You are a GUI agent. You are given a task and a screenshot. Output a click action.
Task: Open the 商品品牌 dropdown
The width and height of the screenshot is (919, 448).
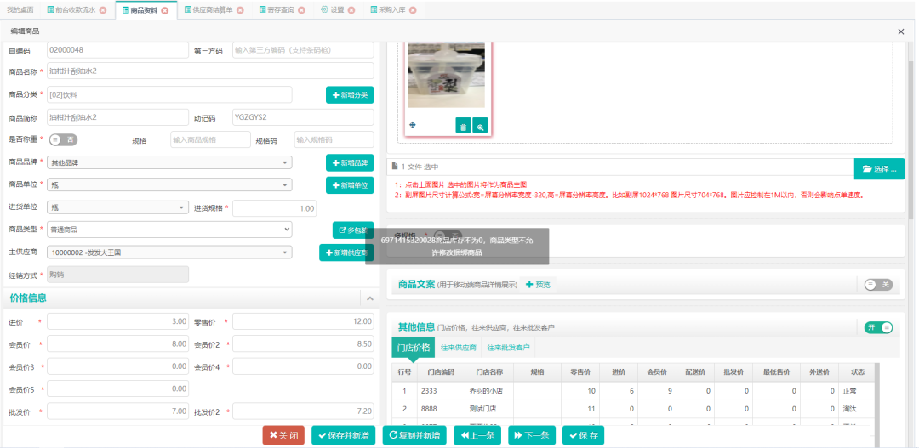pyautogui.click(x=170, y=162)
